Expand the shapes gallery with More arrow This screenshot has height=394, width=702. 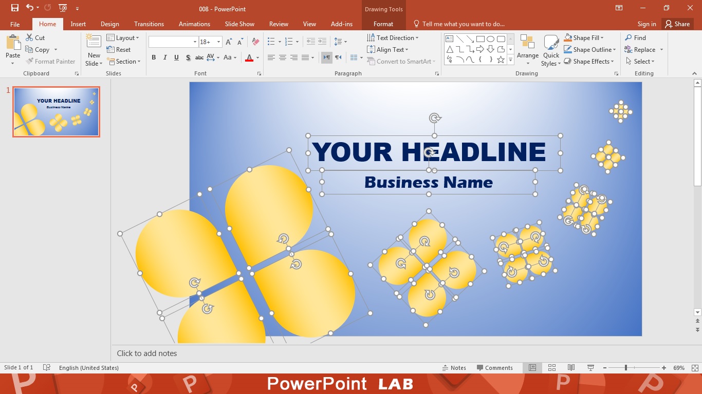tap(510, 60)
